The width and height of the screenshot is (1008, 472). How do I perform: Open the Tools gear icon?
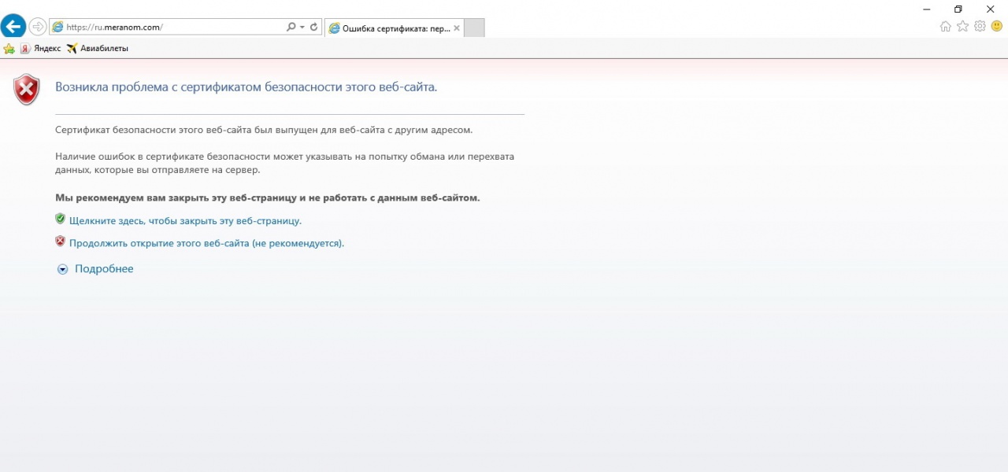click(980, 26)
